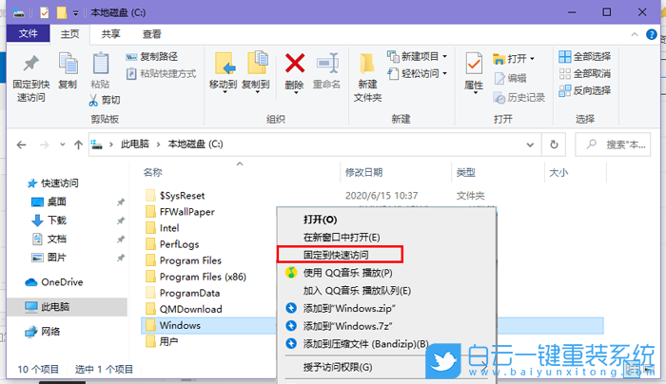Select Documents (文档) in sidebar
Viewport: 666px width, 384px height.
pos(49,239)
